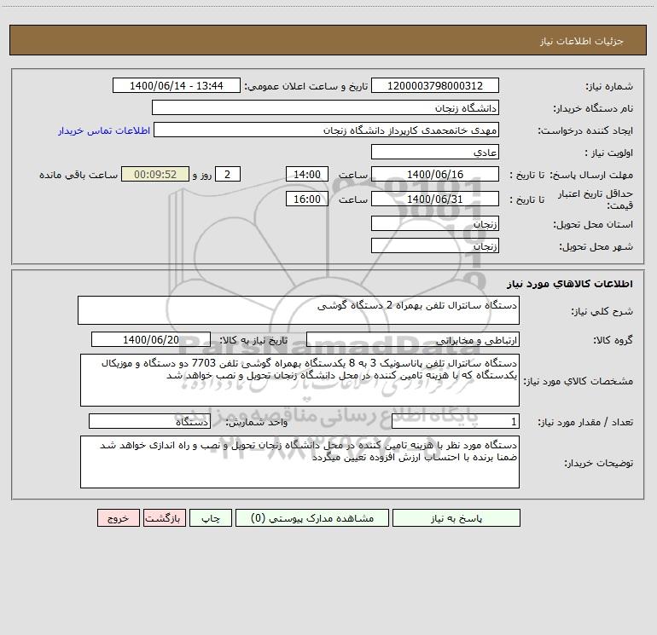Viewport: 657px width, 635px height.
Task: Click the goods group field ارتباطی و مخابراتی
Action: point(413,339)
